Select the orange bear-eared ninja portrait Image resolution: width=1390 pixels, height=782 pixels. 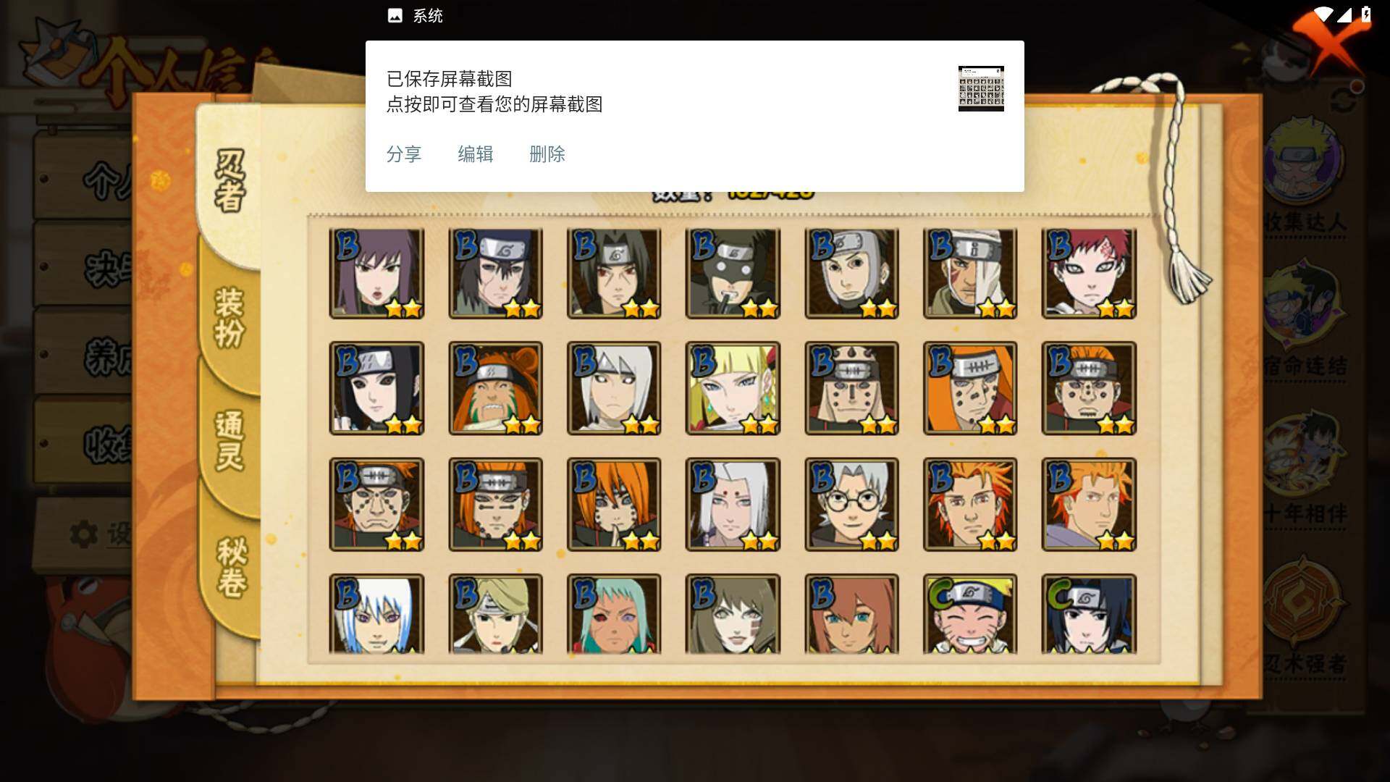click(x=495, y=389)
